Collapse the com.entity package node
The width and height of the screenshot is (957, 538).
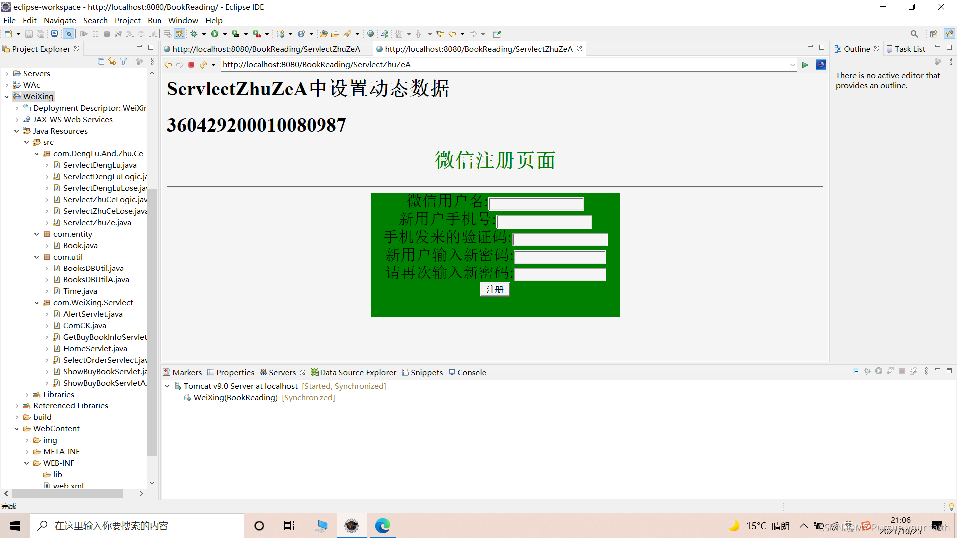(x=36, y=234)
